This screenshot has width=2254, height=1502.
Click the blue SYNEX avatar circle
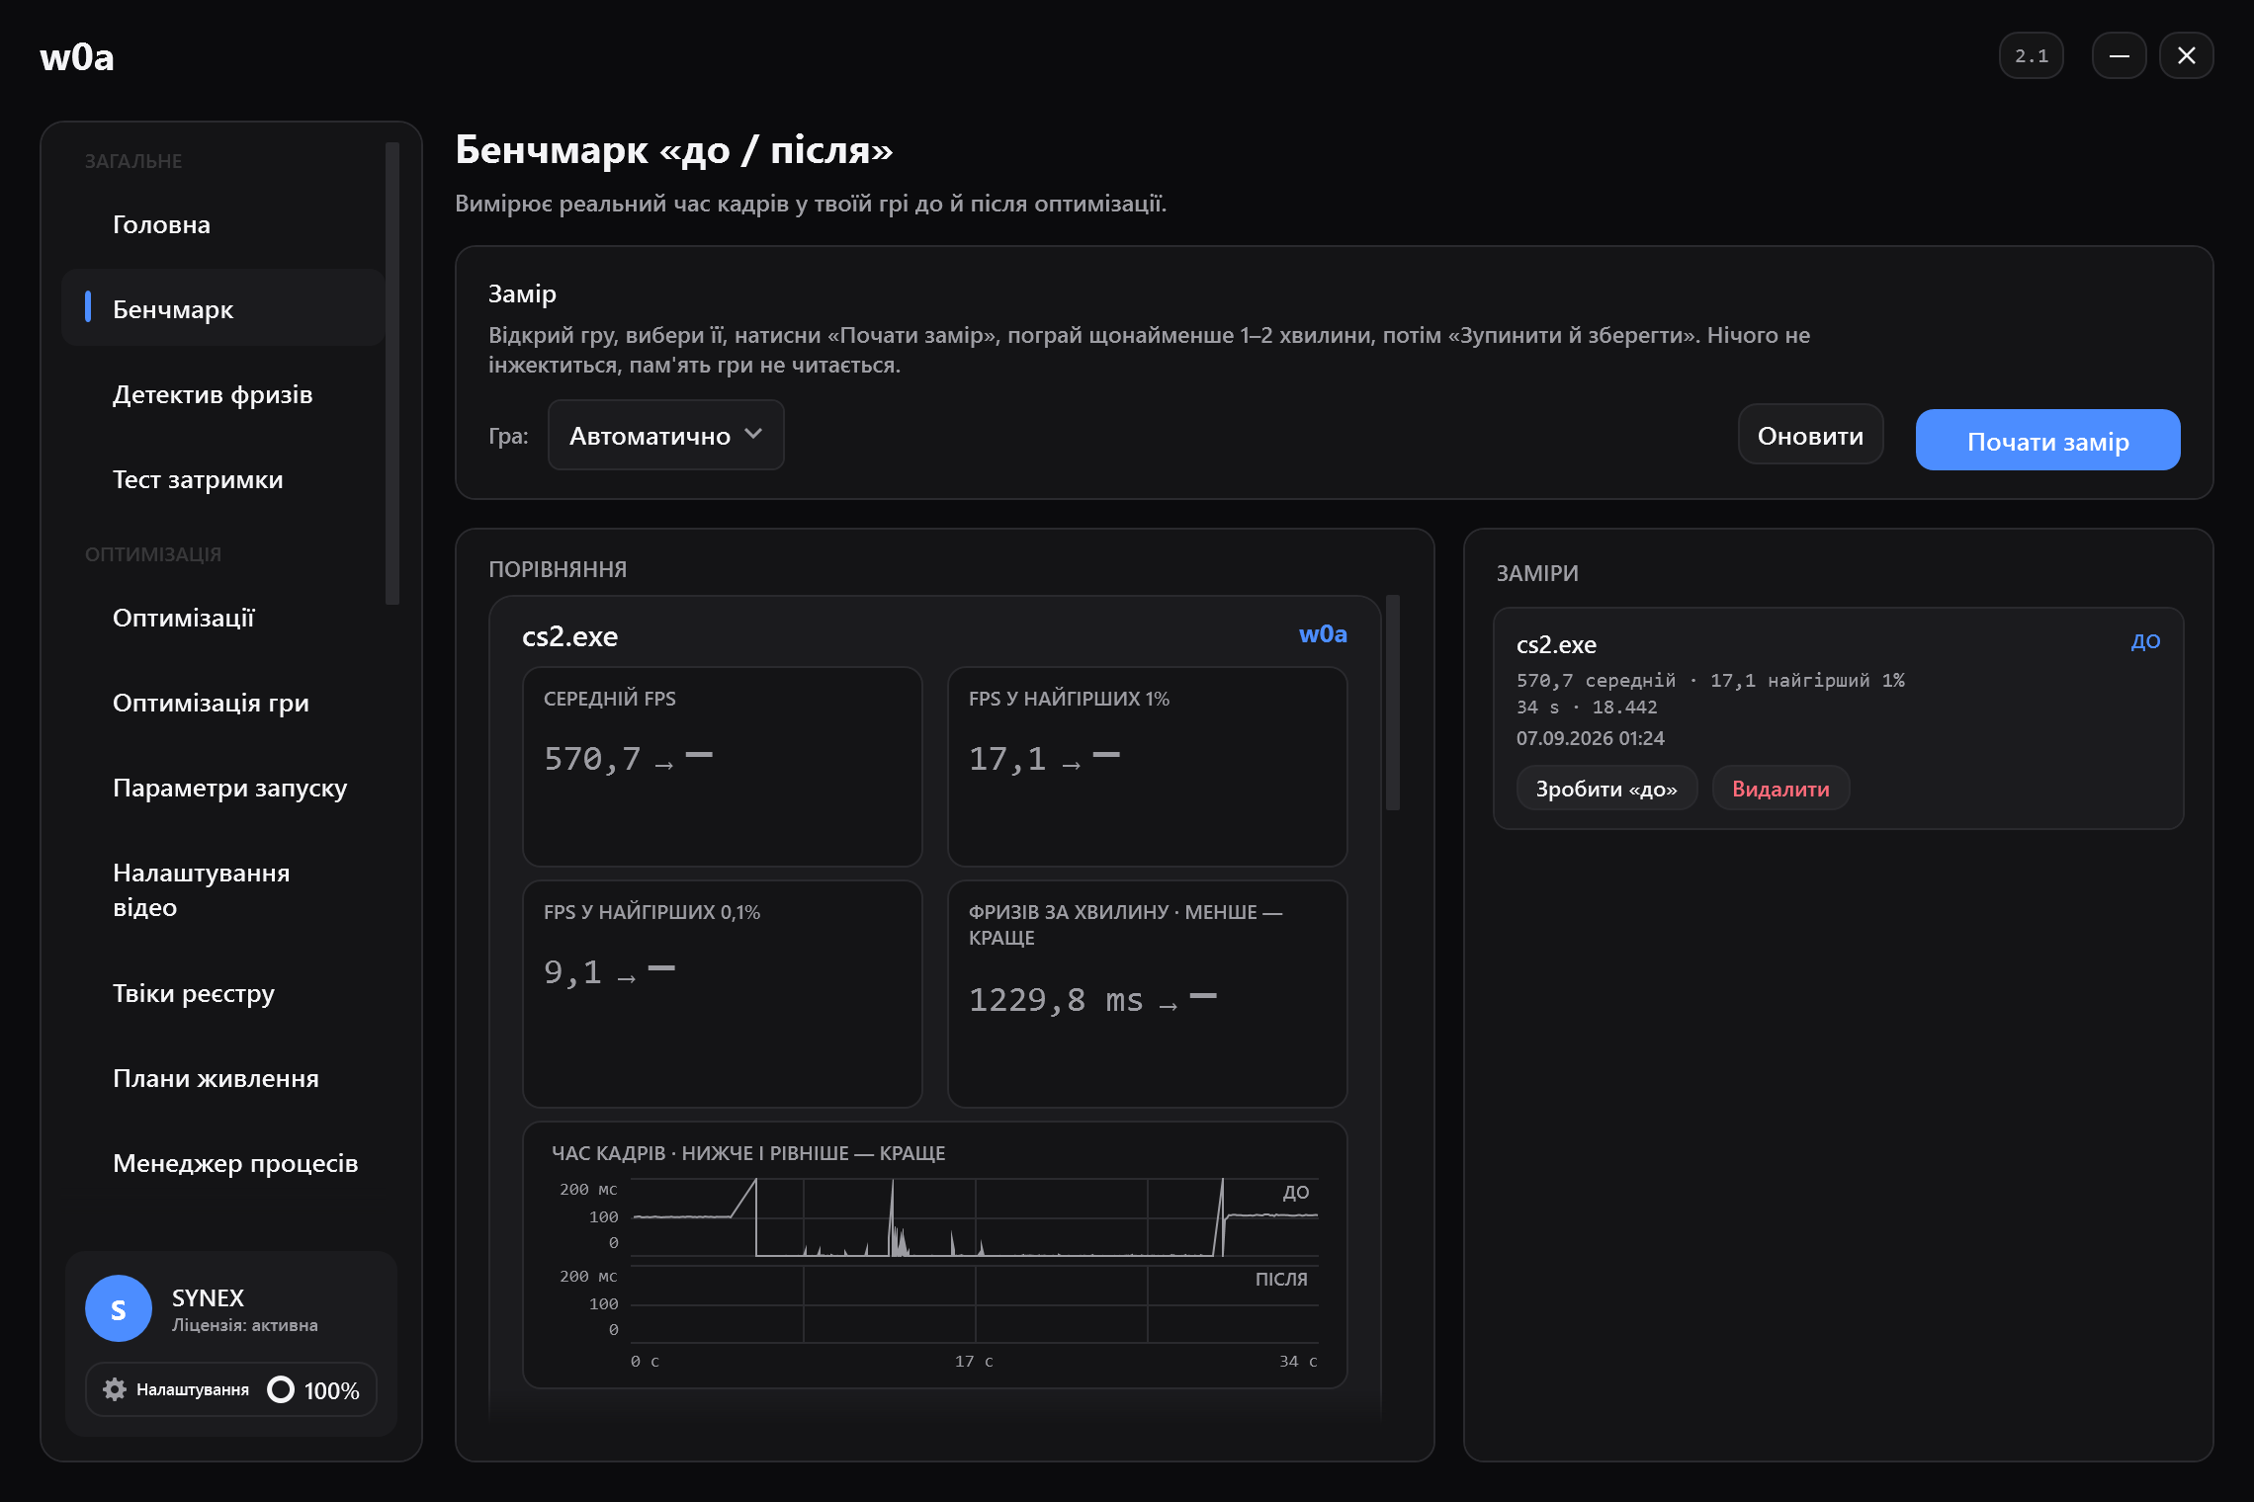(x=119, y=1308)
